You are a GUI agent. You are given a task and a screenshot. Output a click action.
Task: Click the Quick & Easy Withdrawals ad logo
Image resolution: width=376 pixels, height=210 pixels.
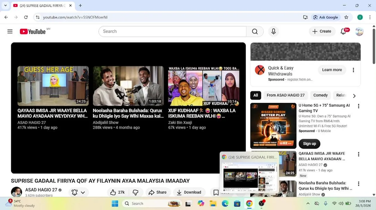tap(260, 70)
